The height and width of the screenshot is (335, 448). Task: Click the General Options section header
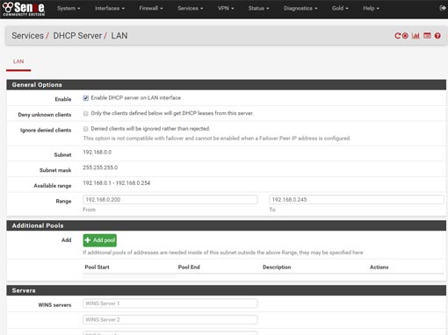coord(227,85)
